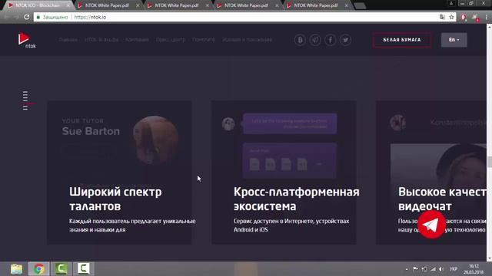Open the Twitter circle icon
Viewport: 492px width, 276px height.
click(345, 40)
